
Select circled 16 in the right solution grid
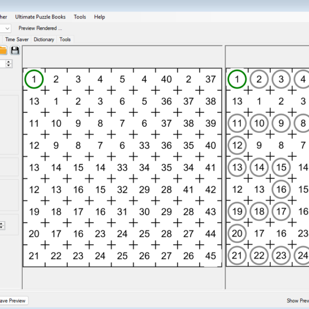pyautogui.click(x=281, y=190)
